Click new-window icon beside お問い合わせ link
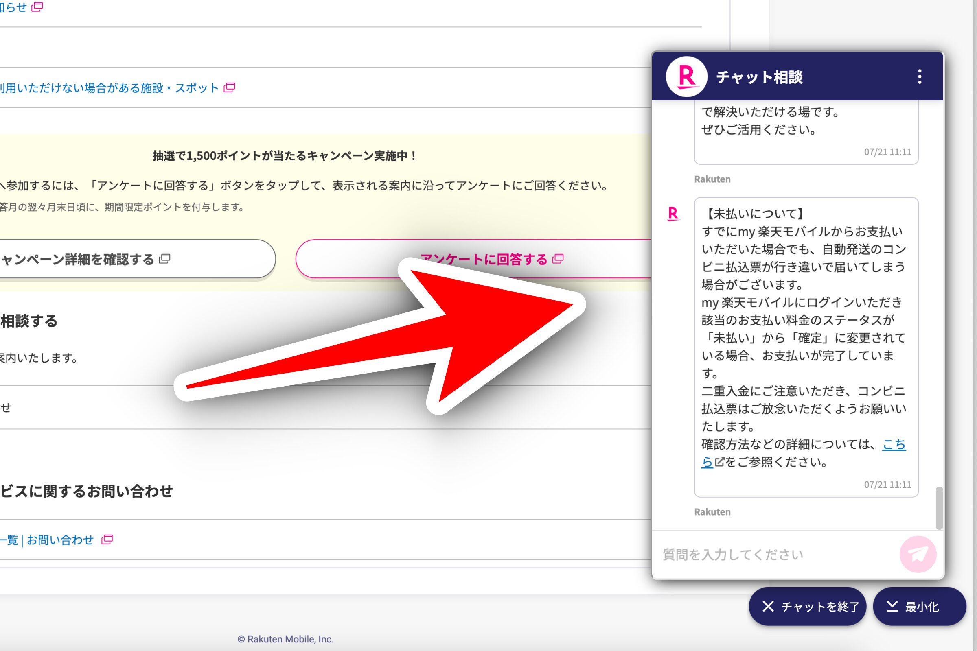The width and height of the screenshot is (977, 651). [107, 540]
